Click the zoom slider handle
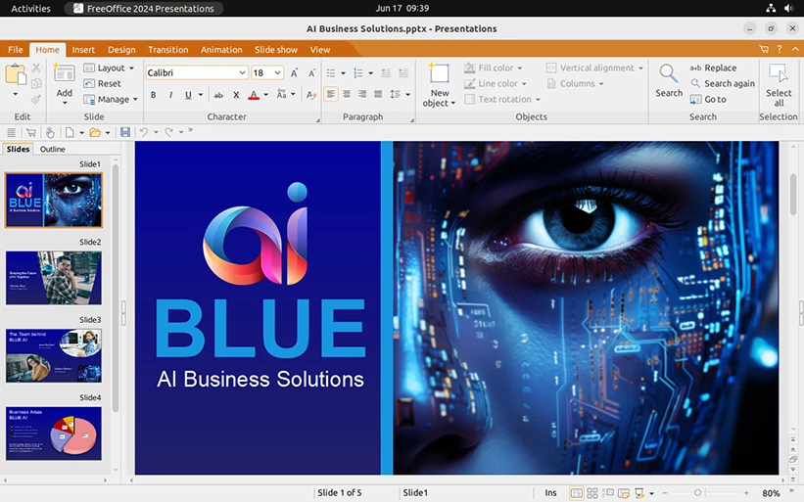Viewport: 804px width, 502px height. (x=697, y=493)
